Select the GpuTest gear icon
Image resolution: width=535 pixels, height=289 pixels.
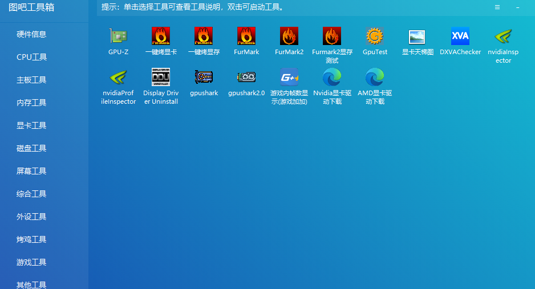pos(375,36)
